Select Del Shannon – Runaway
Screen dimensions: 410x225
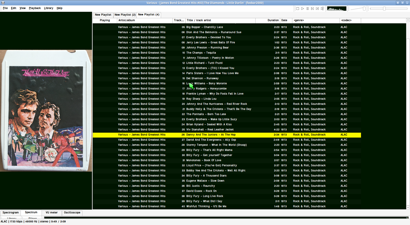[227, 78]
